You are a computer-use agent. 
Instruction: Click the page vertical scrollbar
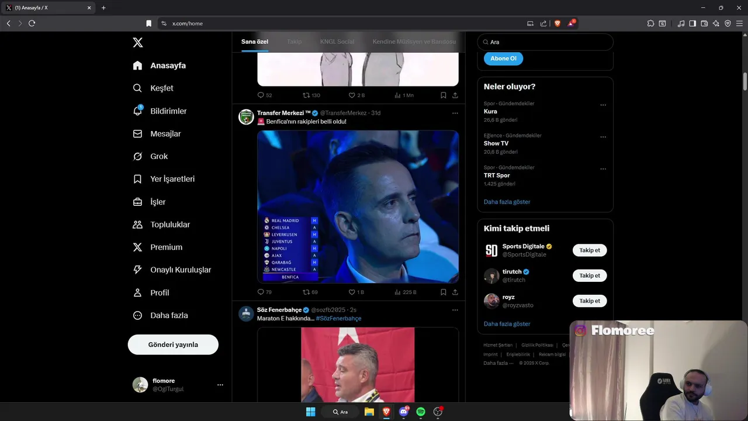745,81
